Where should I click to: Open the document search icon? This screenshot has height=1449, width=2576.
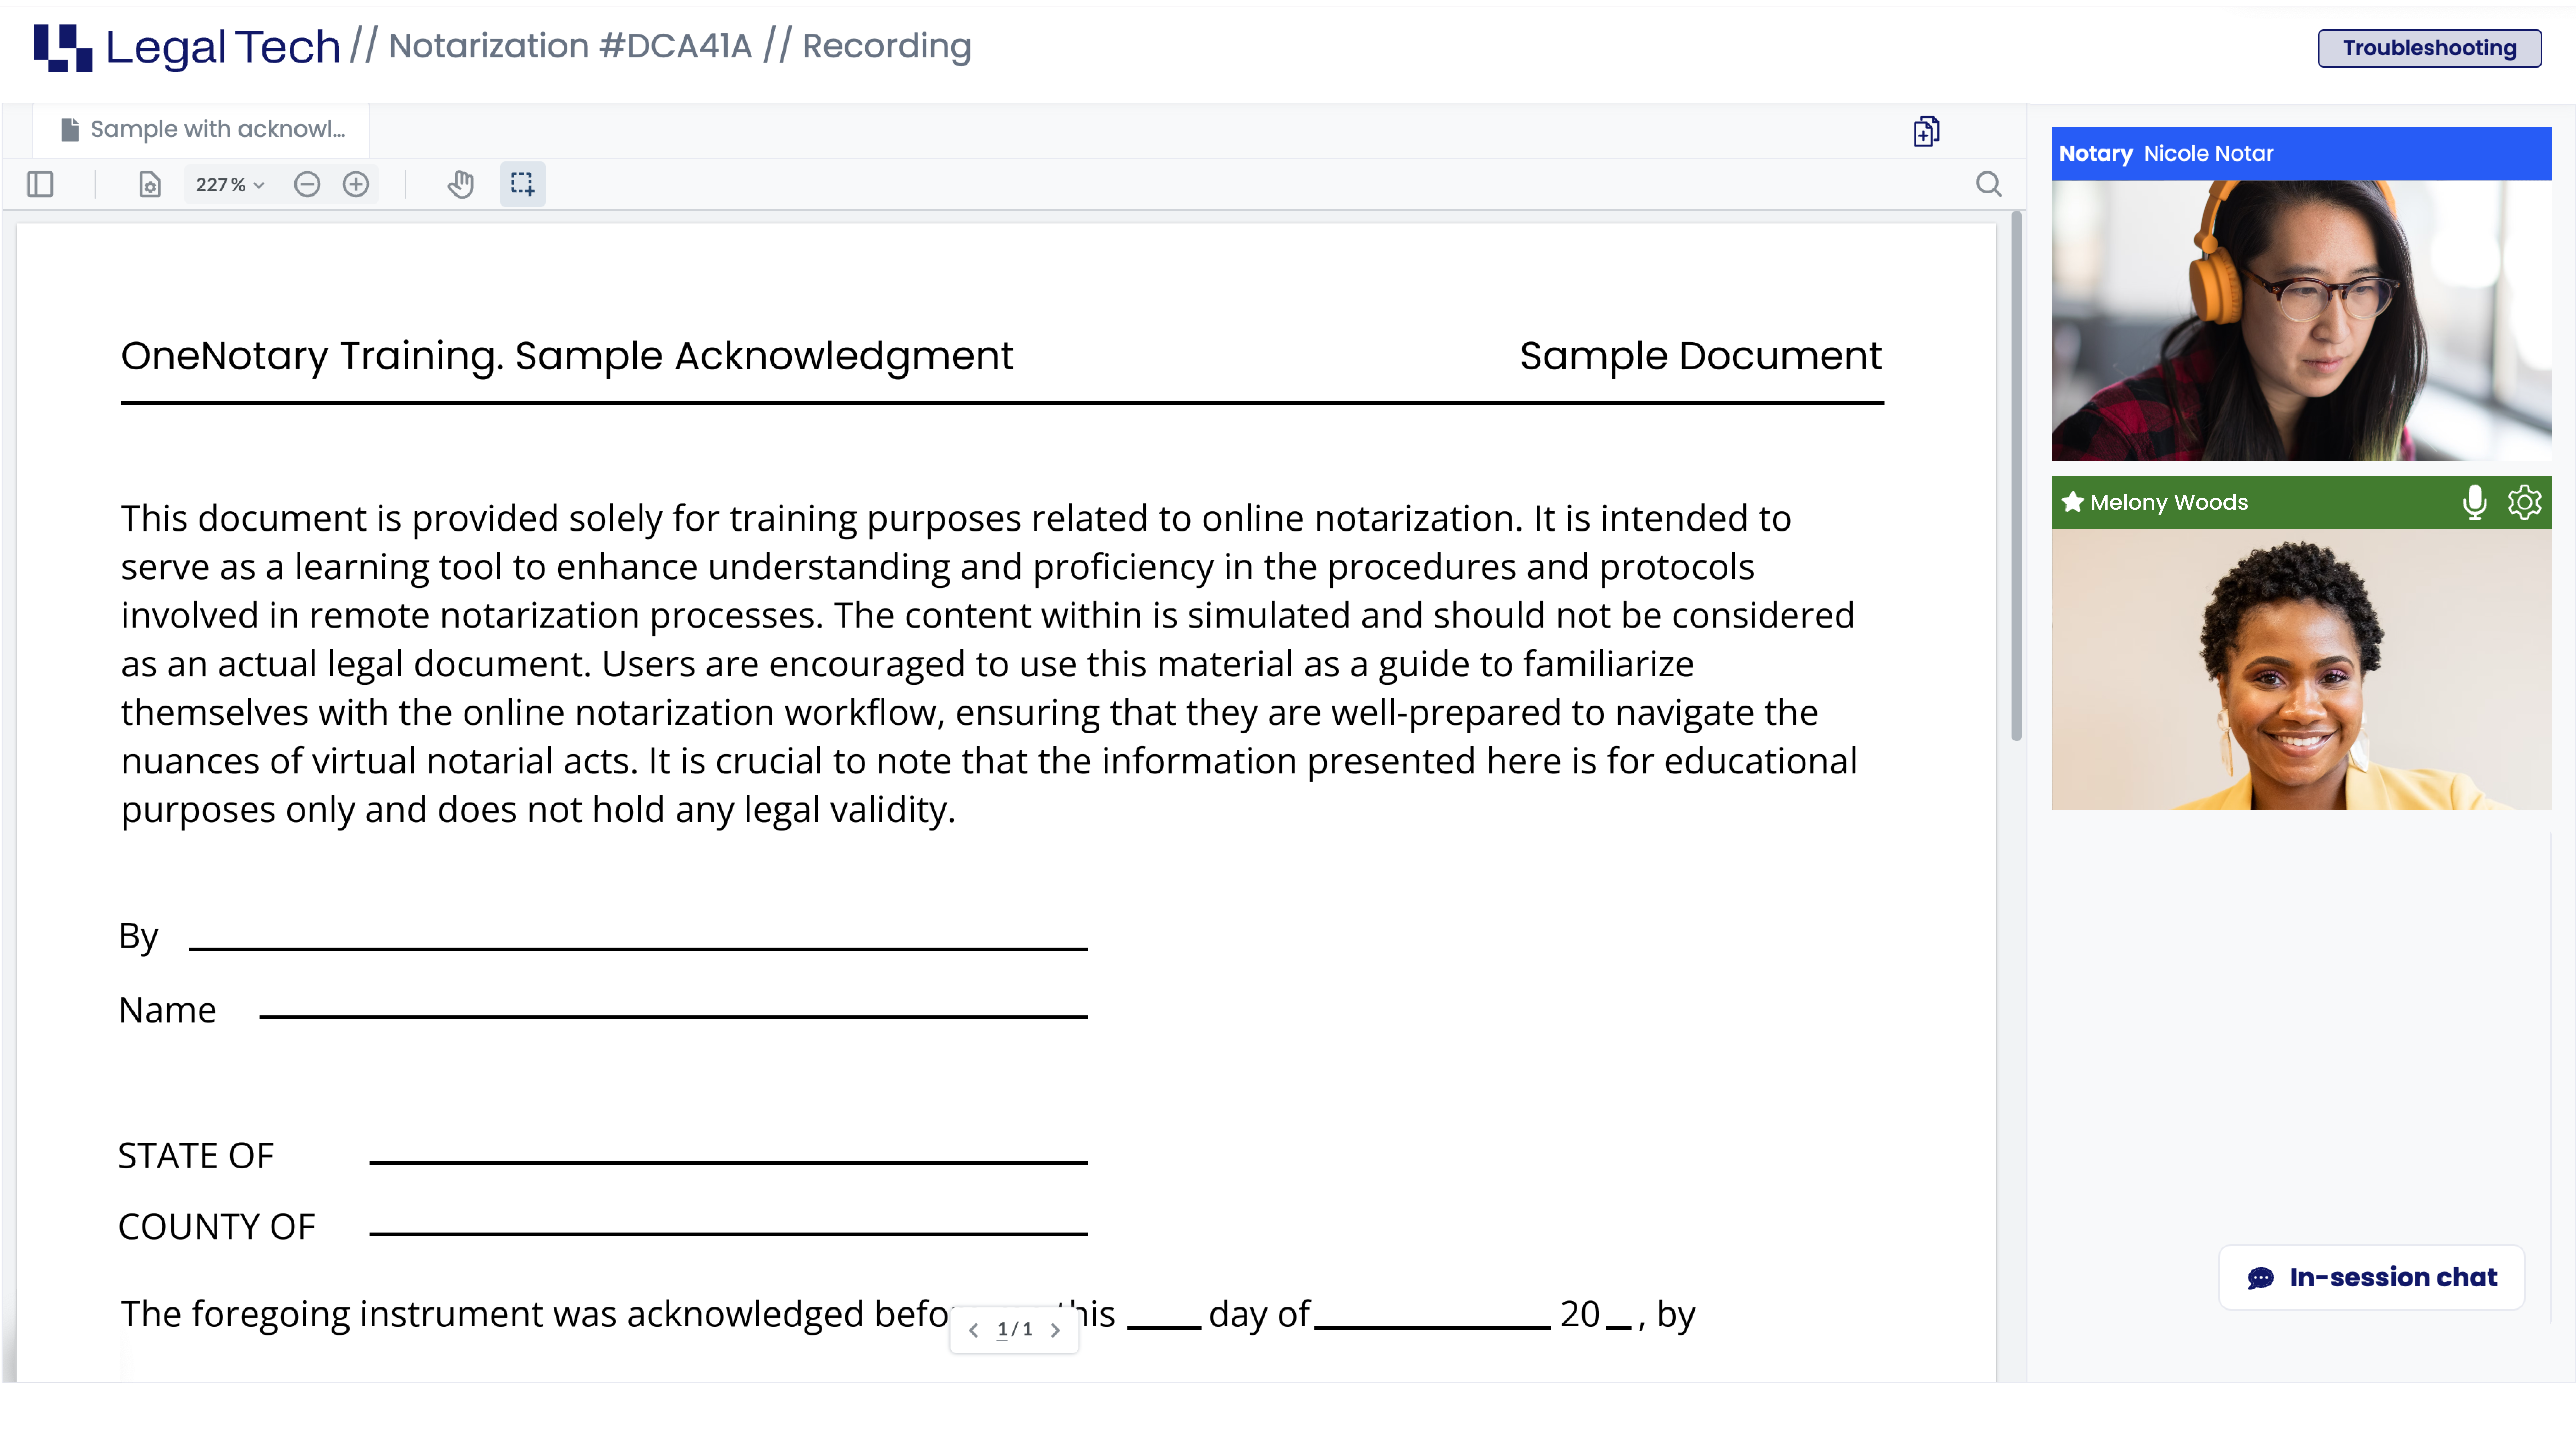[x=1989, y=184]
